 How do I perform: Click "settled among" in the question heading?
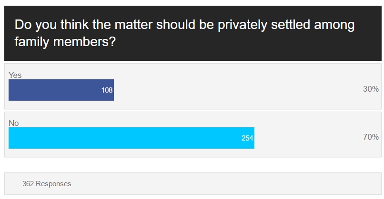pos(313,25)
